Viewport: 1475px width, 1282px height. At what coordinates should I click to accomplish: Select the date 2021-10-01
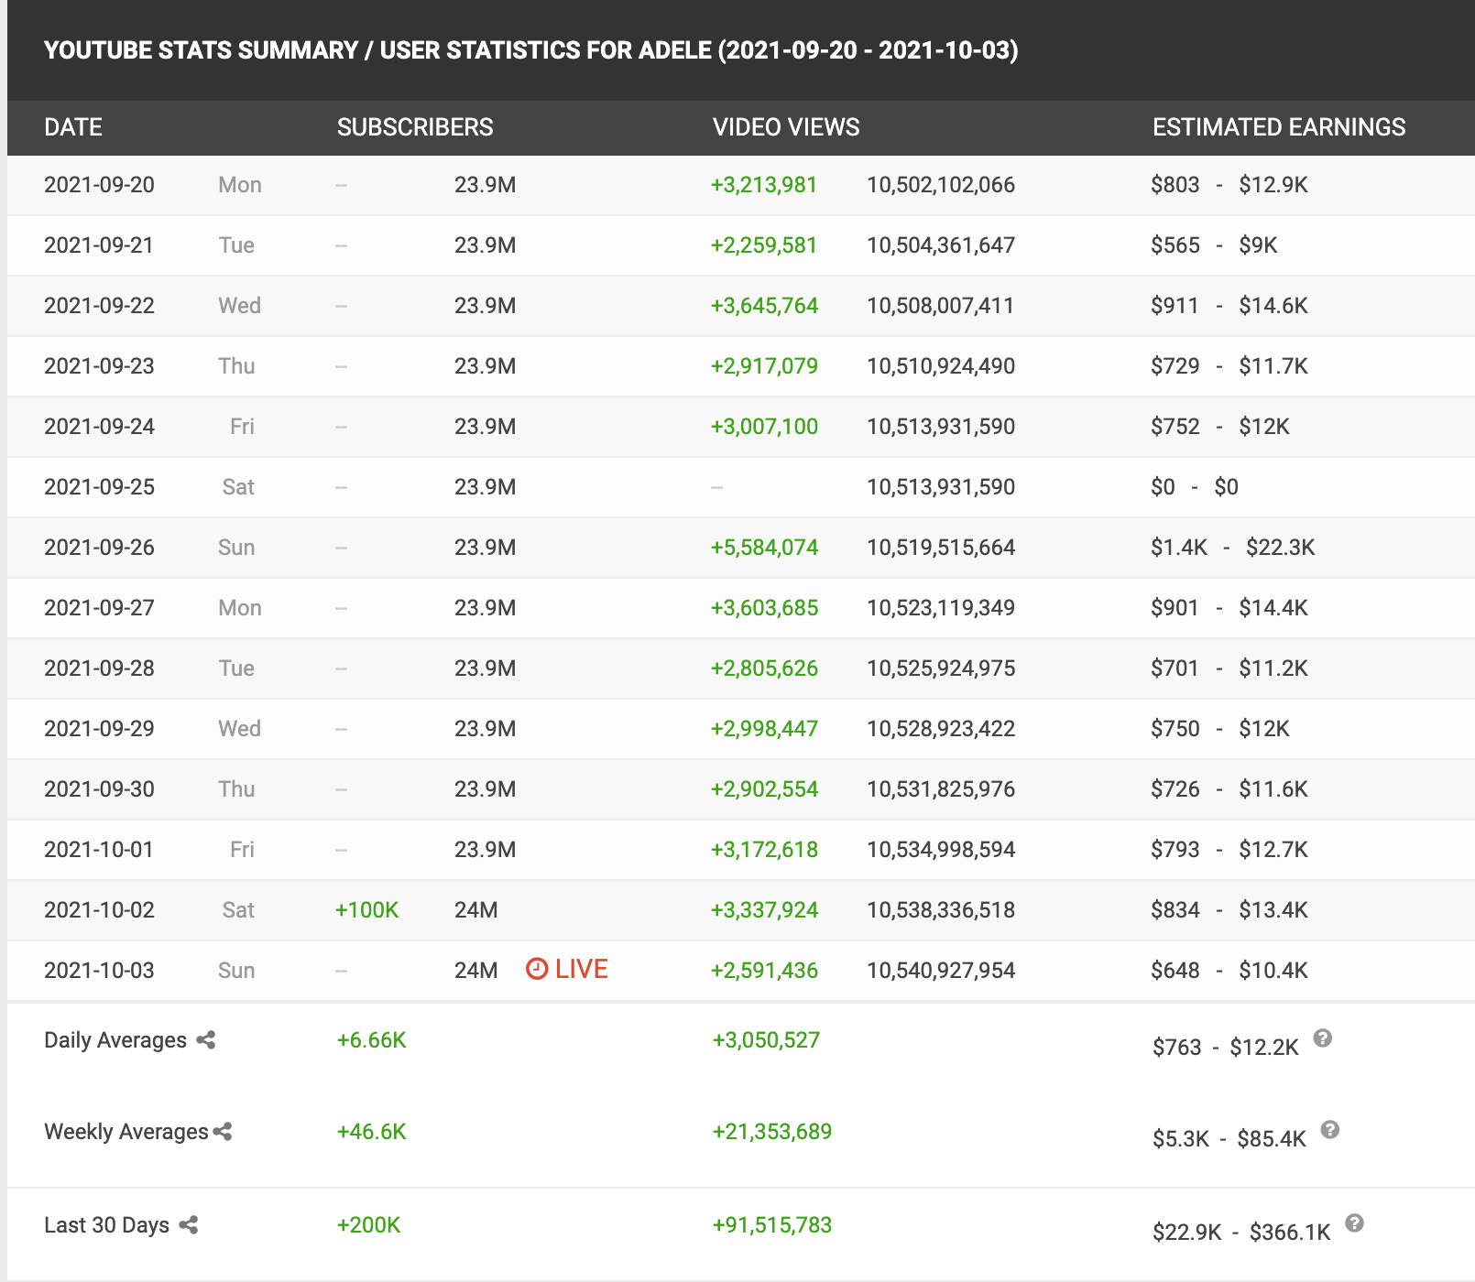click(x=99, y=850)
